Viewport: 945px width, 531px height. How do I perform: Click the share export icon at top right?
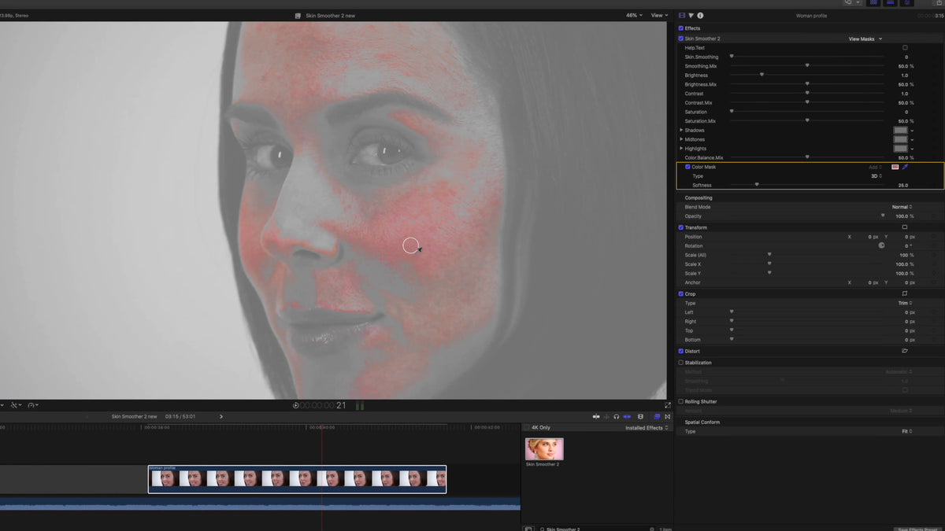click(939, 2)
